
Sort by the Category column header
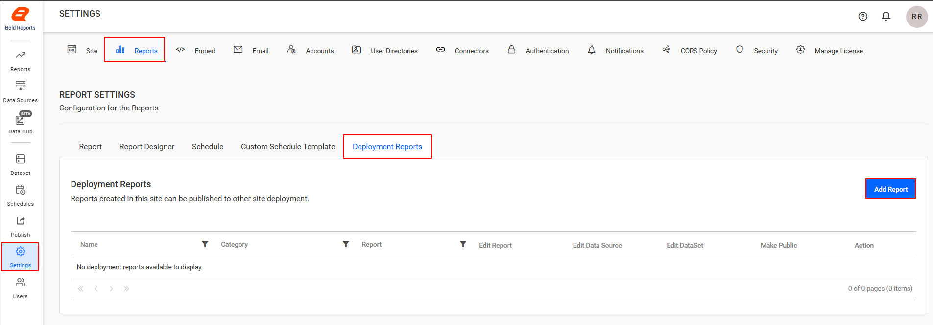click(235, 244)
